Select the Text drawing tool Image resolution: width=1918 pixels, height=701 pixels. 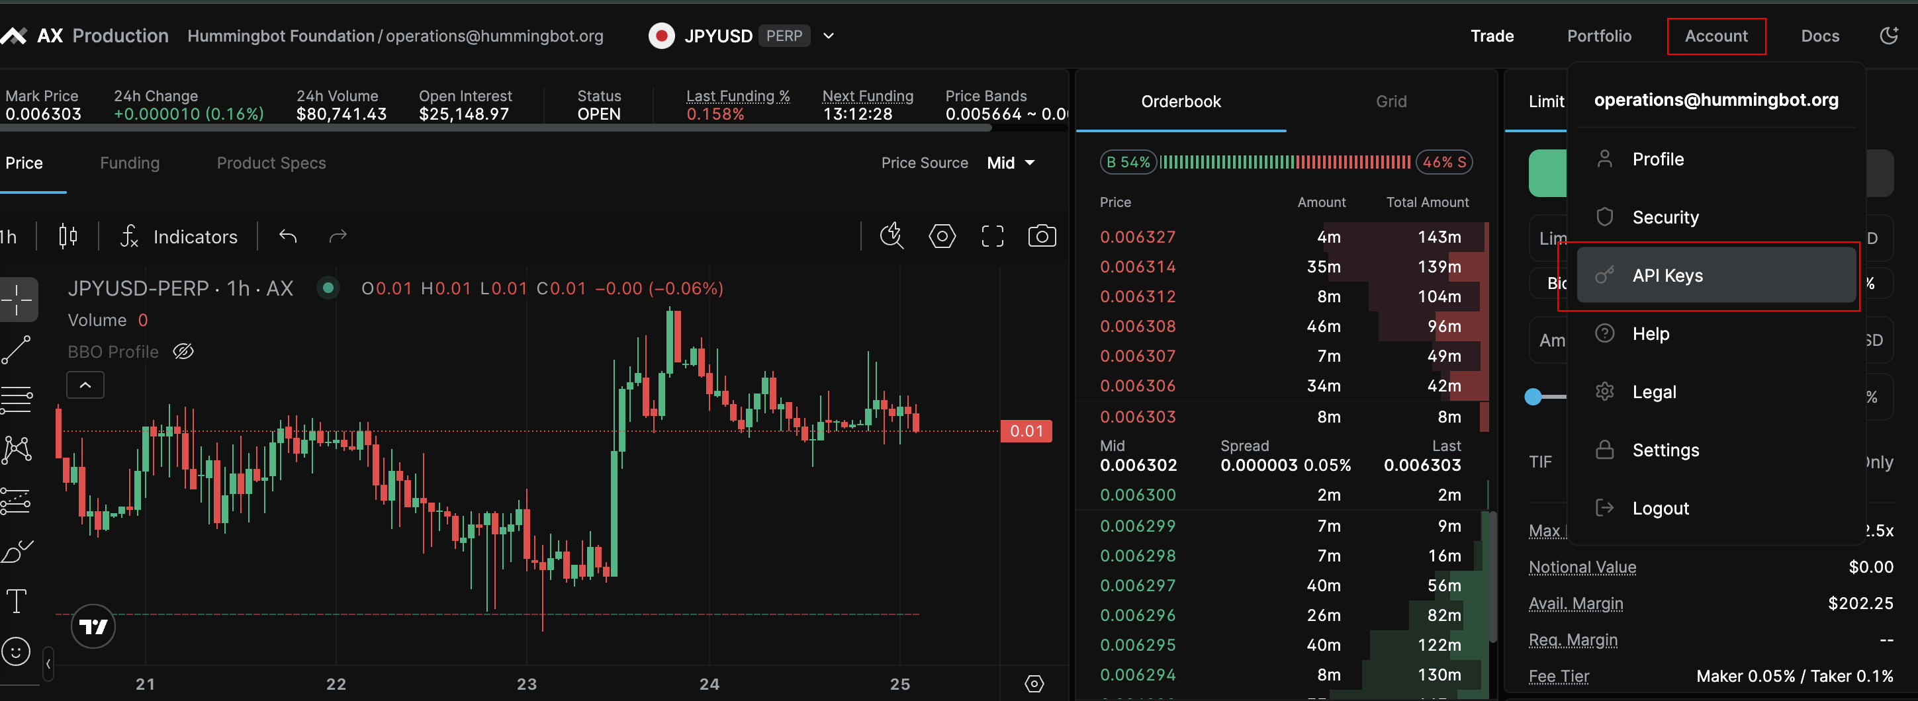tap(17, 600)
